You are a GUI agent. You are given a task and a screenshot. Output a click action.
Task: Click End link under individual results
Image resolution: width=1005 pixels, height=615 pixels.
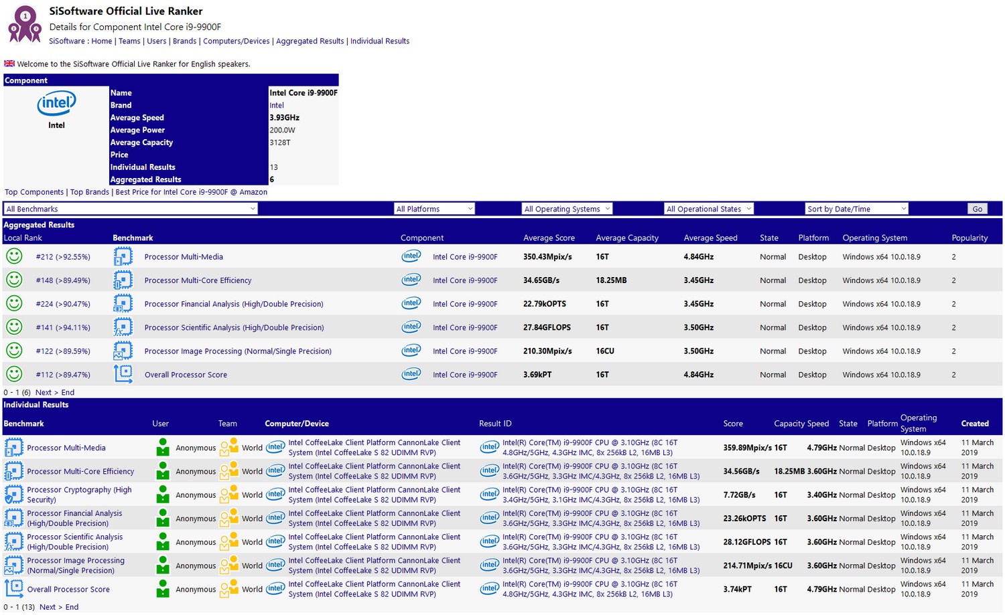coord(72,607)
